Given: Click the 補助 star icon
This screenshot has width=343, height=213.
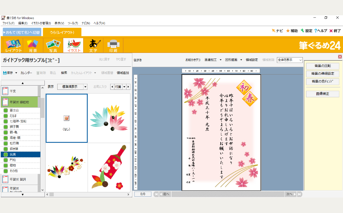Looking at the screenshot, I should pyautogui.click(x=288, y=31).
